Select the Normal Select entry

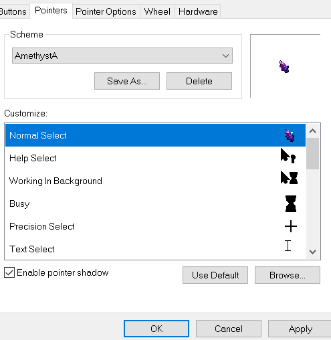coord(155,135)
